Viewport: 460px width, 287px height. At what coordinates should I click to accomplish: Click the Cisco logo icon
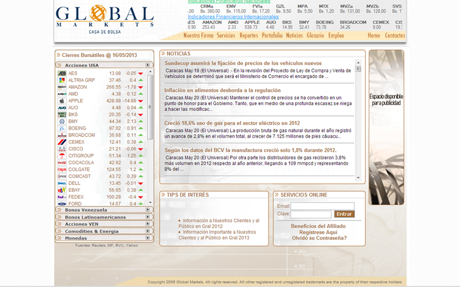(x=62, y=149)
